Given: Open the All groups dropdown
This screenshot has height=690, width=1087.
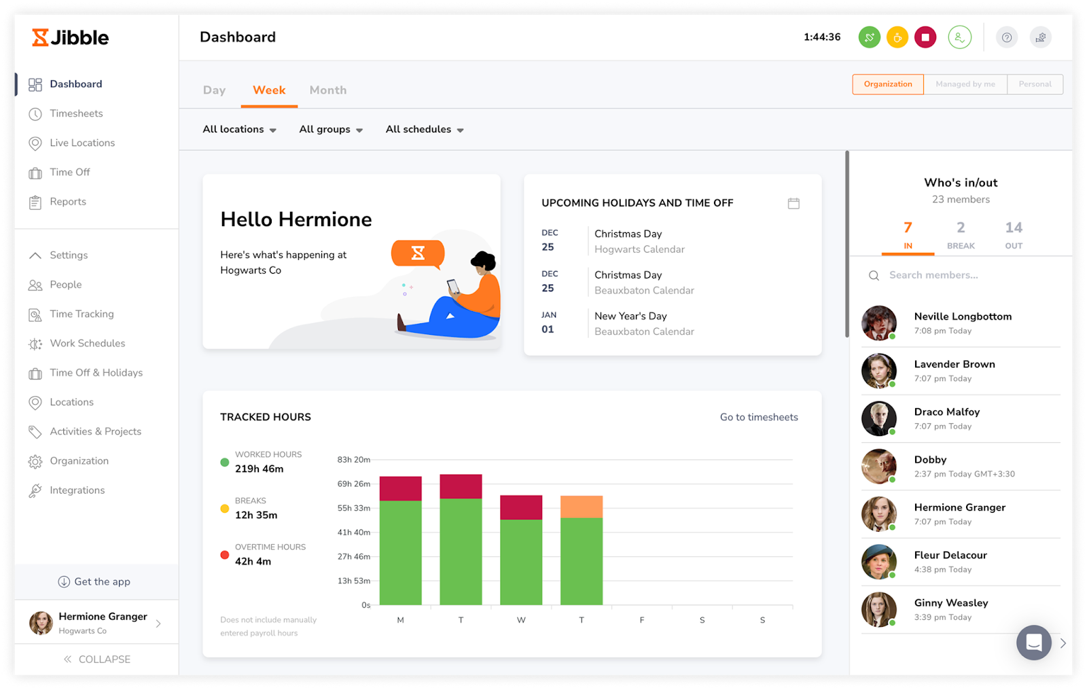Looking at the screenshot, I should [331, 130].
